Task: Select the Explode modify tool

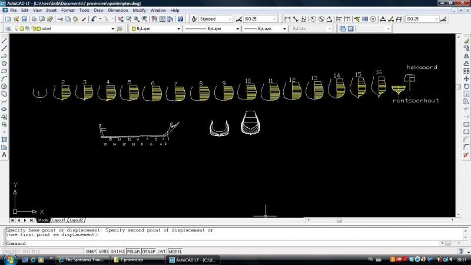Action: 466,155
